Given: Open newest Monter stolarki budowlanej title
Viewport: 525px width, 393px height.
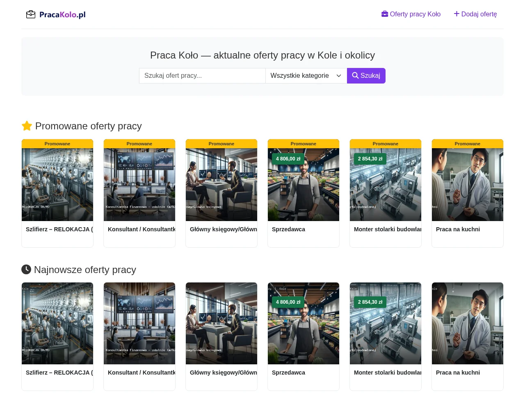Looking at the screenshot, I should [388, 373].
